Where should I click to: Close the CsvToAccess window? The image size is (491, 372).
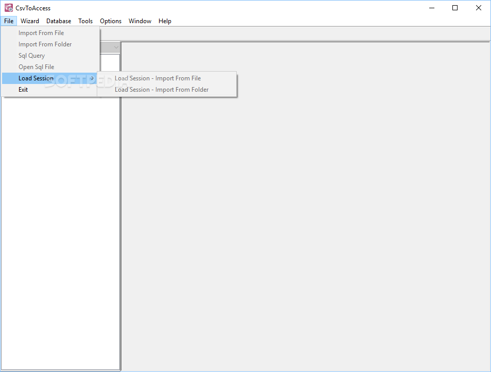click(479, 8)
